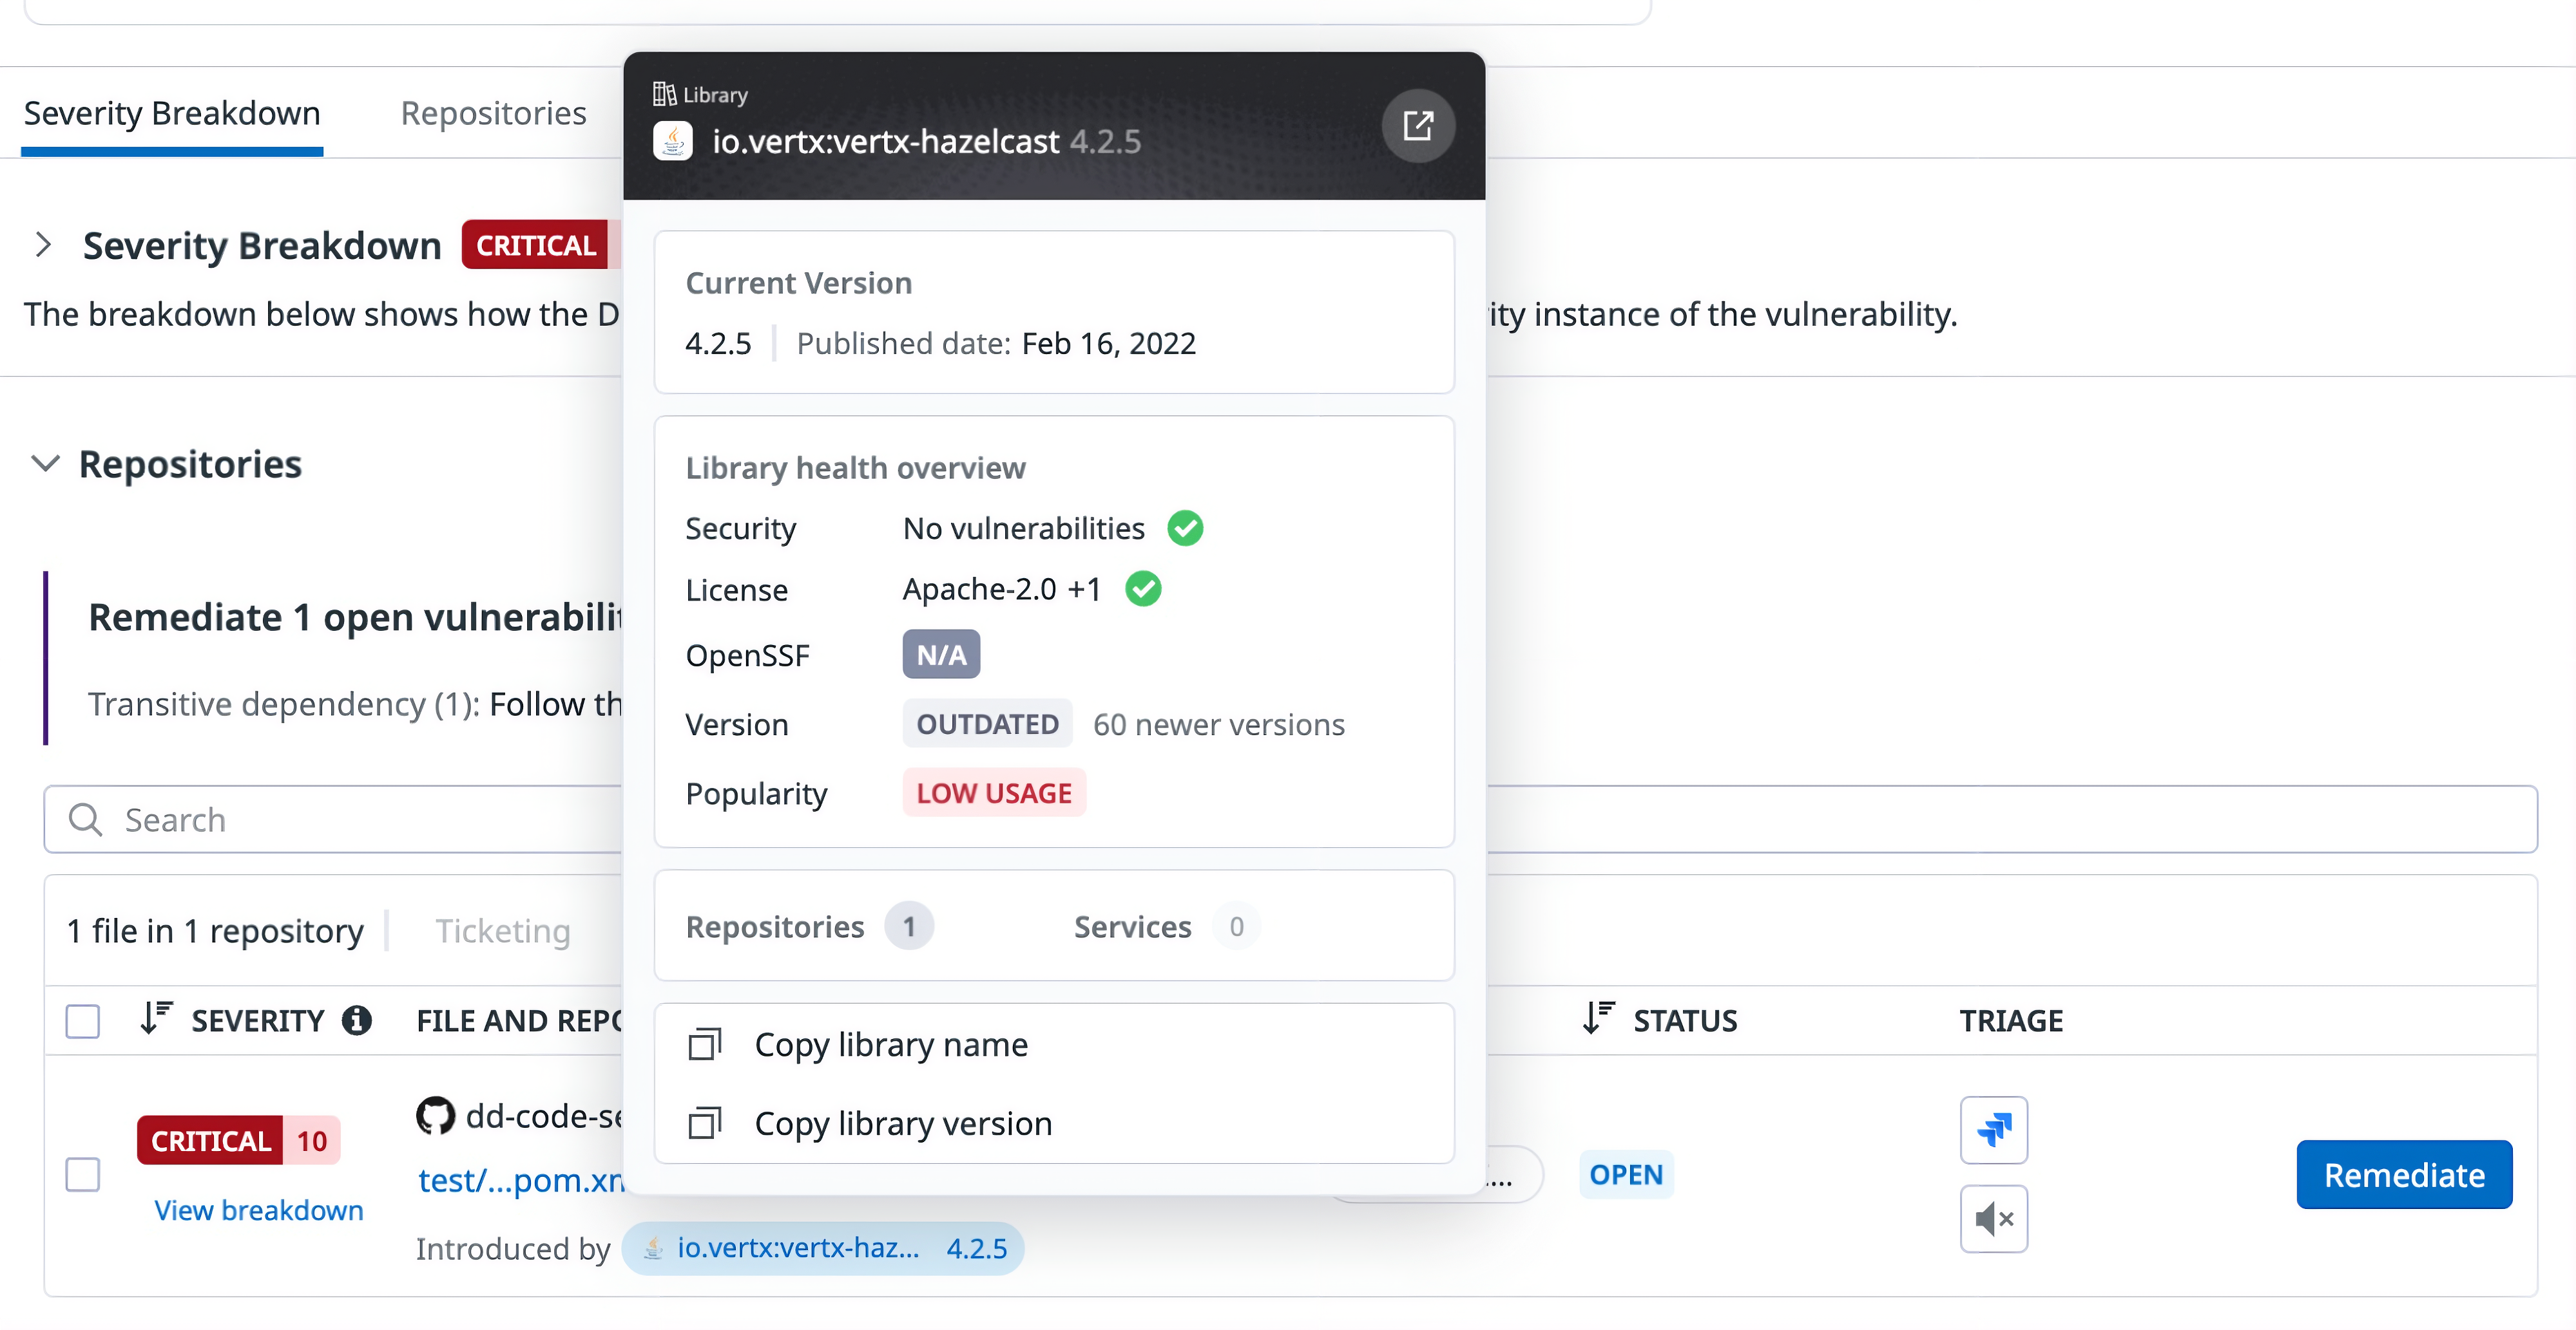Check the select-all checkbox in the table header
Image resolution: width=2576 pixels, height=1330 pixels.
point(82,1020)
